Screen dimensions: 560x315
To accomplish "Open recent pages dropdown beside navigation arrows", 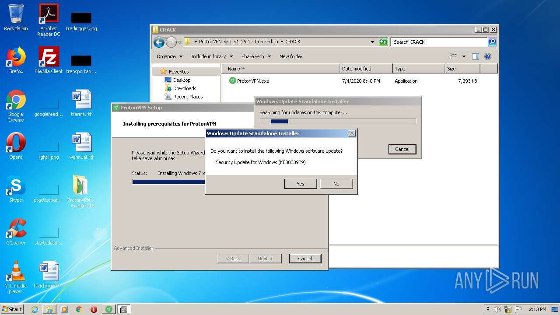I will click(179, 42).
